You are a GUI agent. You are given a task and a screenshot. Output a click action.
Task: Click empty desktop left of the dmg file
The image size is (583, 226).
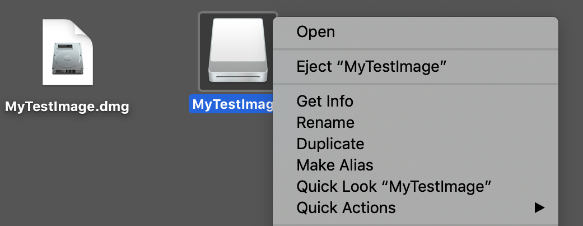point(17,56)
